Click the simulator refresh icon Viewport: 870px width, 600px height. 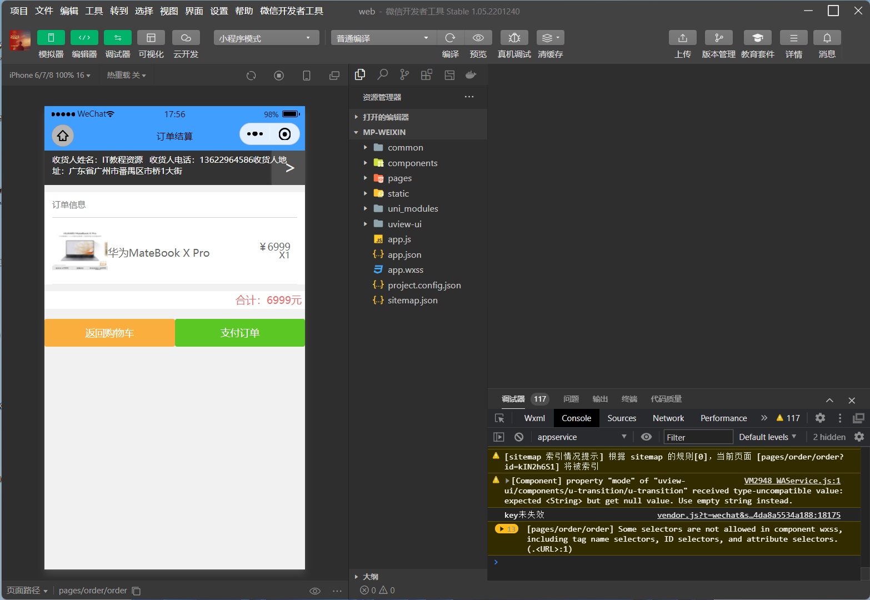pyautogui.click(x=251, y=76)
